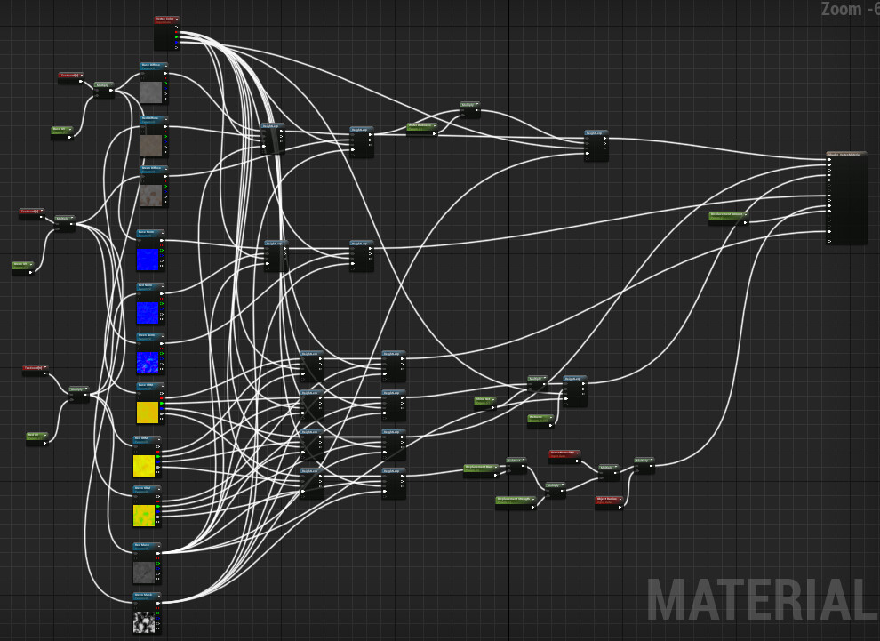Collapse the Green Mask node via header chevron

158,595
